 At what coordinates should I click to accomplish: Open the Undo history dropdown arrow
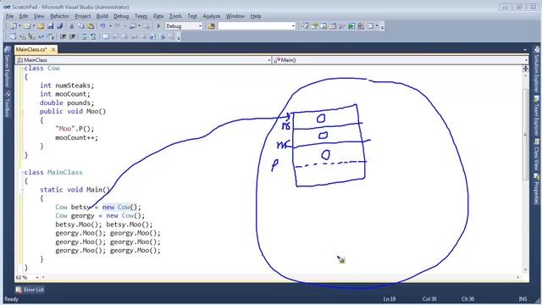coord(110,26)
